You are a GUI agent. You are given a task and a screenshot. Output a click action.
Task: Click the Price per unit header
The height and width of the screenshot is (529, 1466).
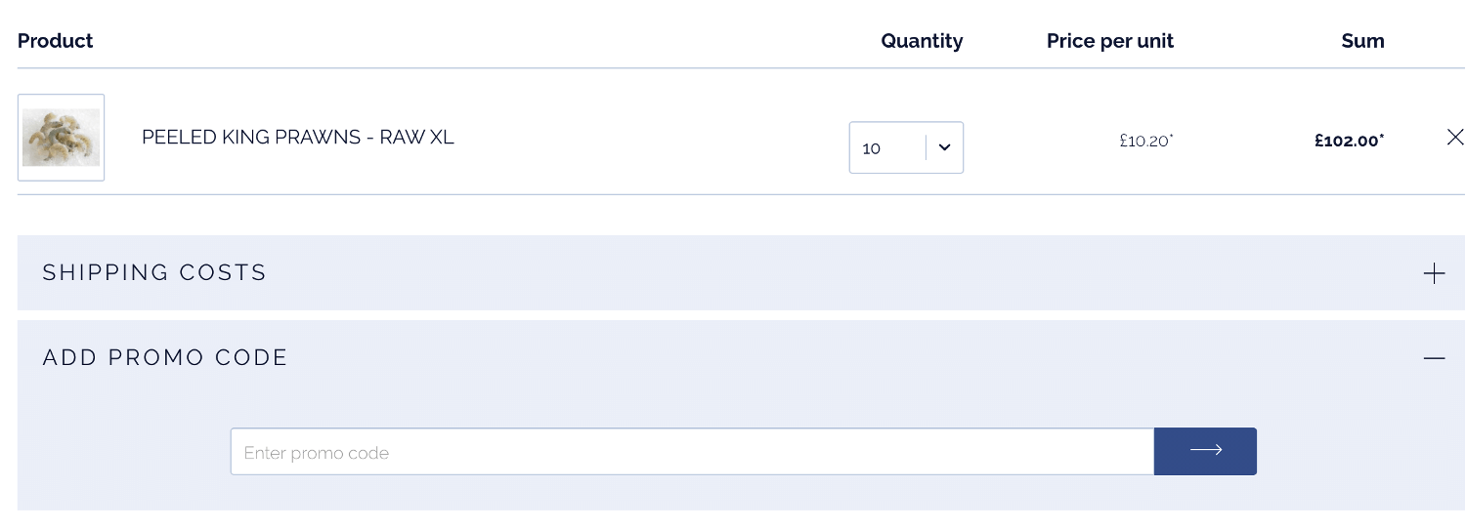click(1110, 41)
